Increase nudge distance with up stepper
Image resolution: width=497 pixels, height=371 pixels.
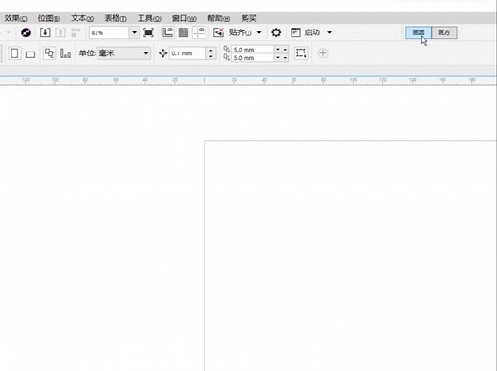point(211,50)
